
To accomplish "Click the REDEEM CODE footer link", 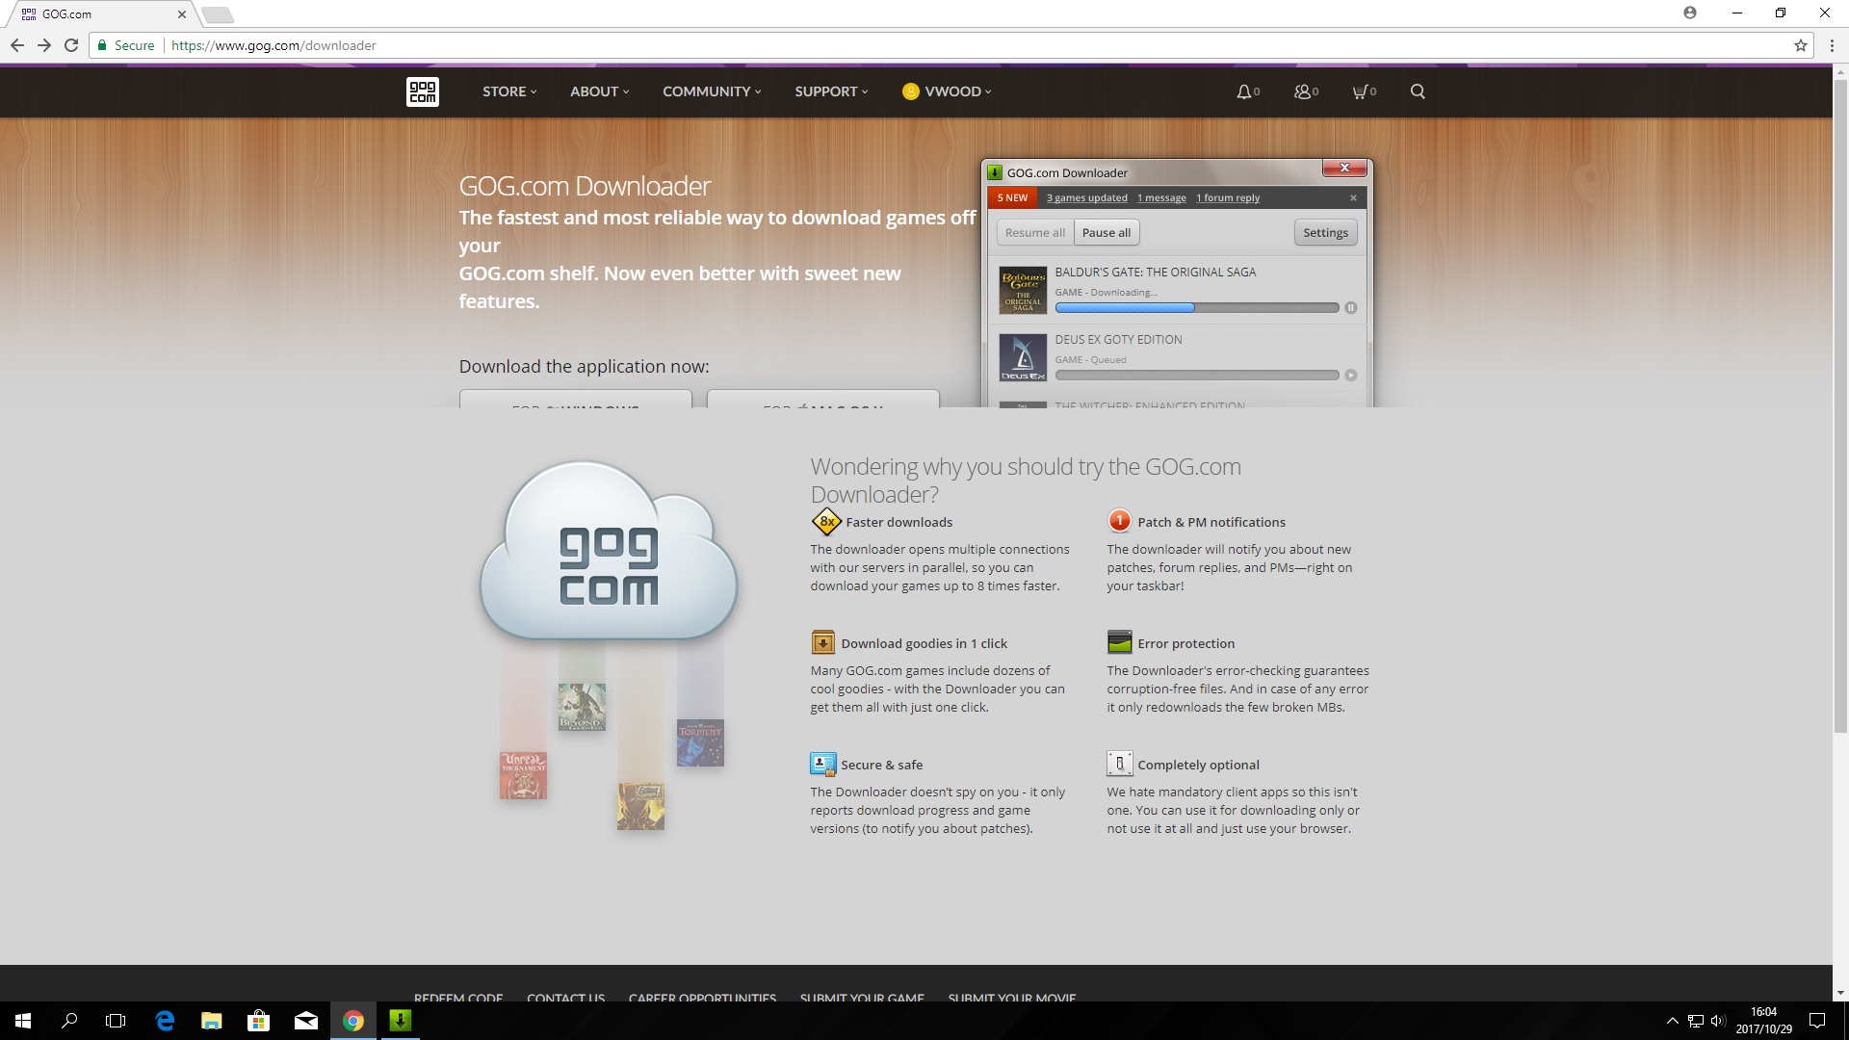I will point(458,997).
